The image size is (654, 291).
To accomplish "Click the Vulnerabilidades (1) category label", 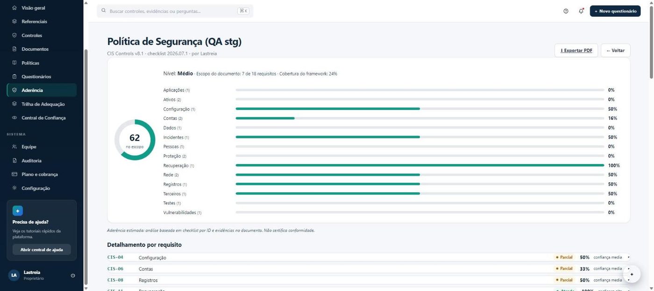I will pyautogui.click(x=183, y=212).
